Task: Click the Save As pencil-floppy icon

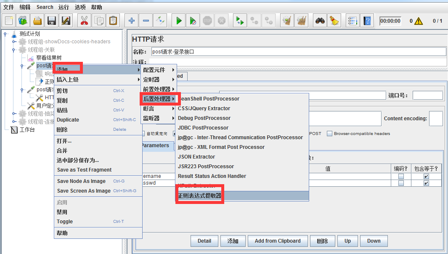Action: tap(66, 21)
